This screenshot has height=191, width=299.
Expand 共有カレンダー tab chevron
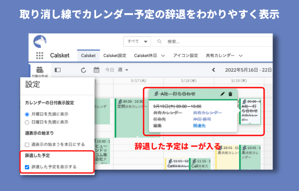(241, 56)
